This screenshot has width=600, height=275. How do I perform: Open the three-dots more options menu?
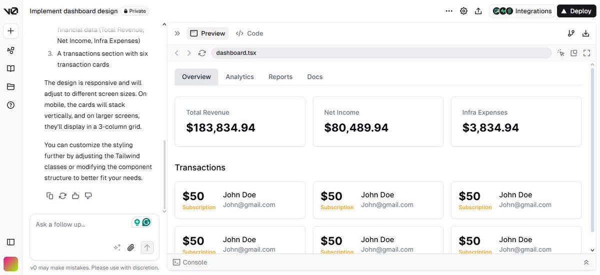pos(448,11)
